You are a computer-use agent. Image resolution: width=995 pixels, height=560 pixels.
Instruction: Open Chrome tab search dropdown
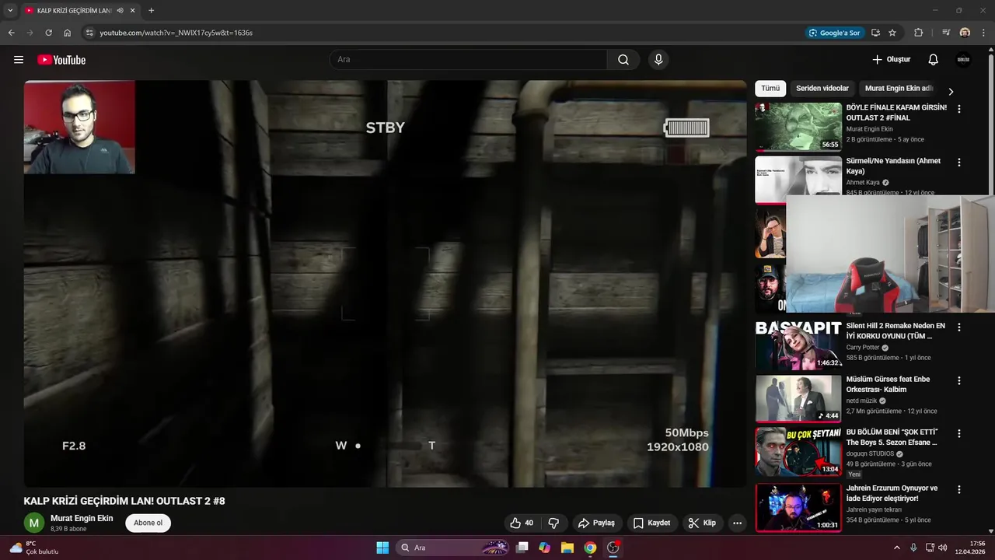click(10, 10)
